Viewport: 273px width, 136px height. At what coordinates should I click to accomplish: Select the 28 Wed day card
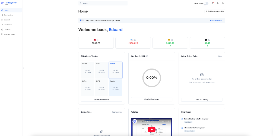(116, 70)
